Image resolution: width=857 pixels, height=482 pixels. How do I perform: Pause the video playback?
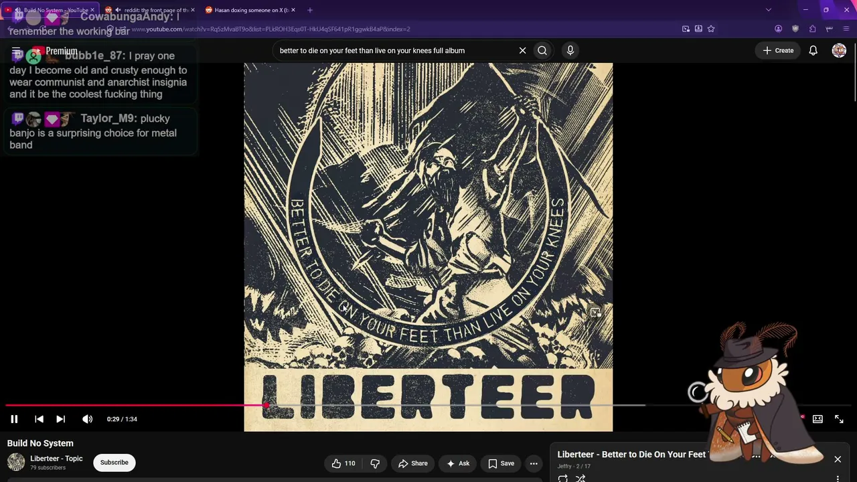click(x=14, y=419)
